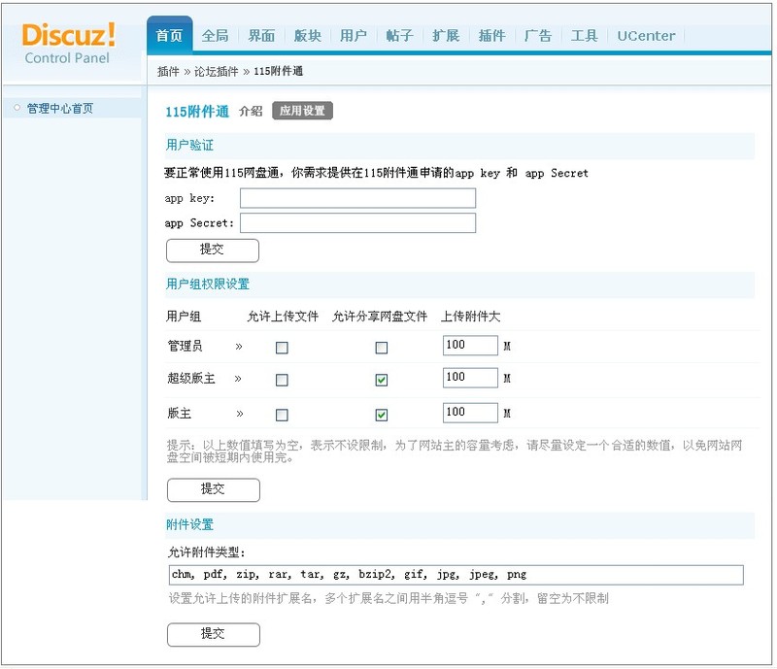This screenshot has height=669, width=777.
Task: Open the UCenter menu
Action: [x=646, y=36]
